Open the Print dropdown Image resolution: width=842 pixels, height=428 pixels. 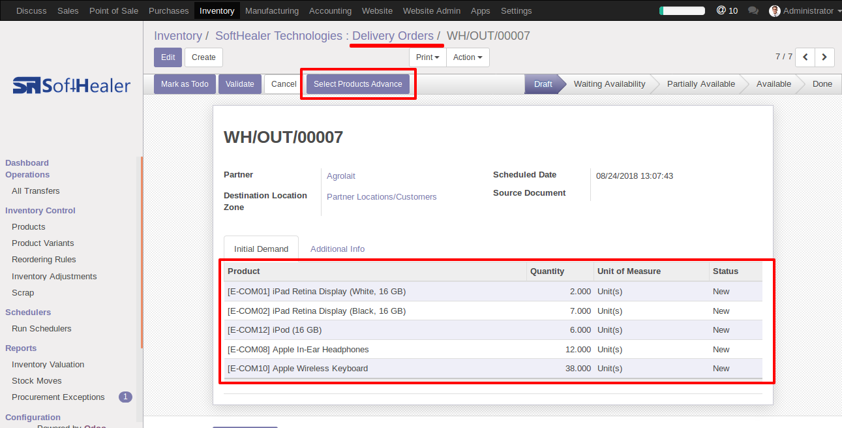tap(428, 57)
